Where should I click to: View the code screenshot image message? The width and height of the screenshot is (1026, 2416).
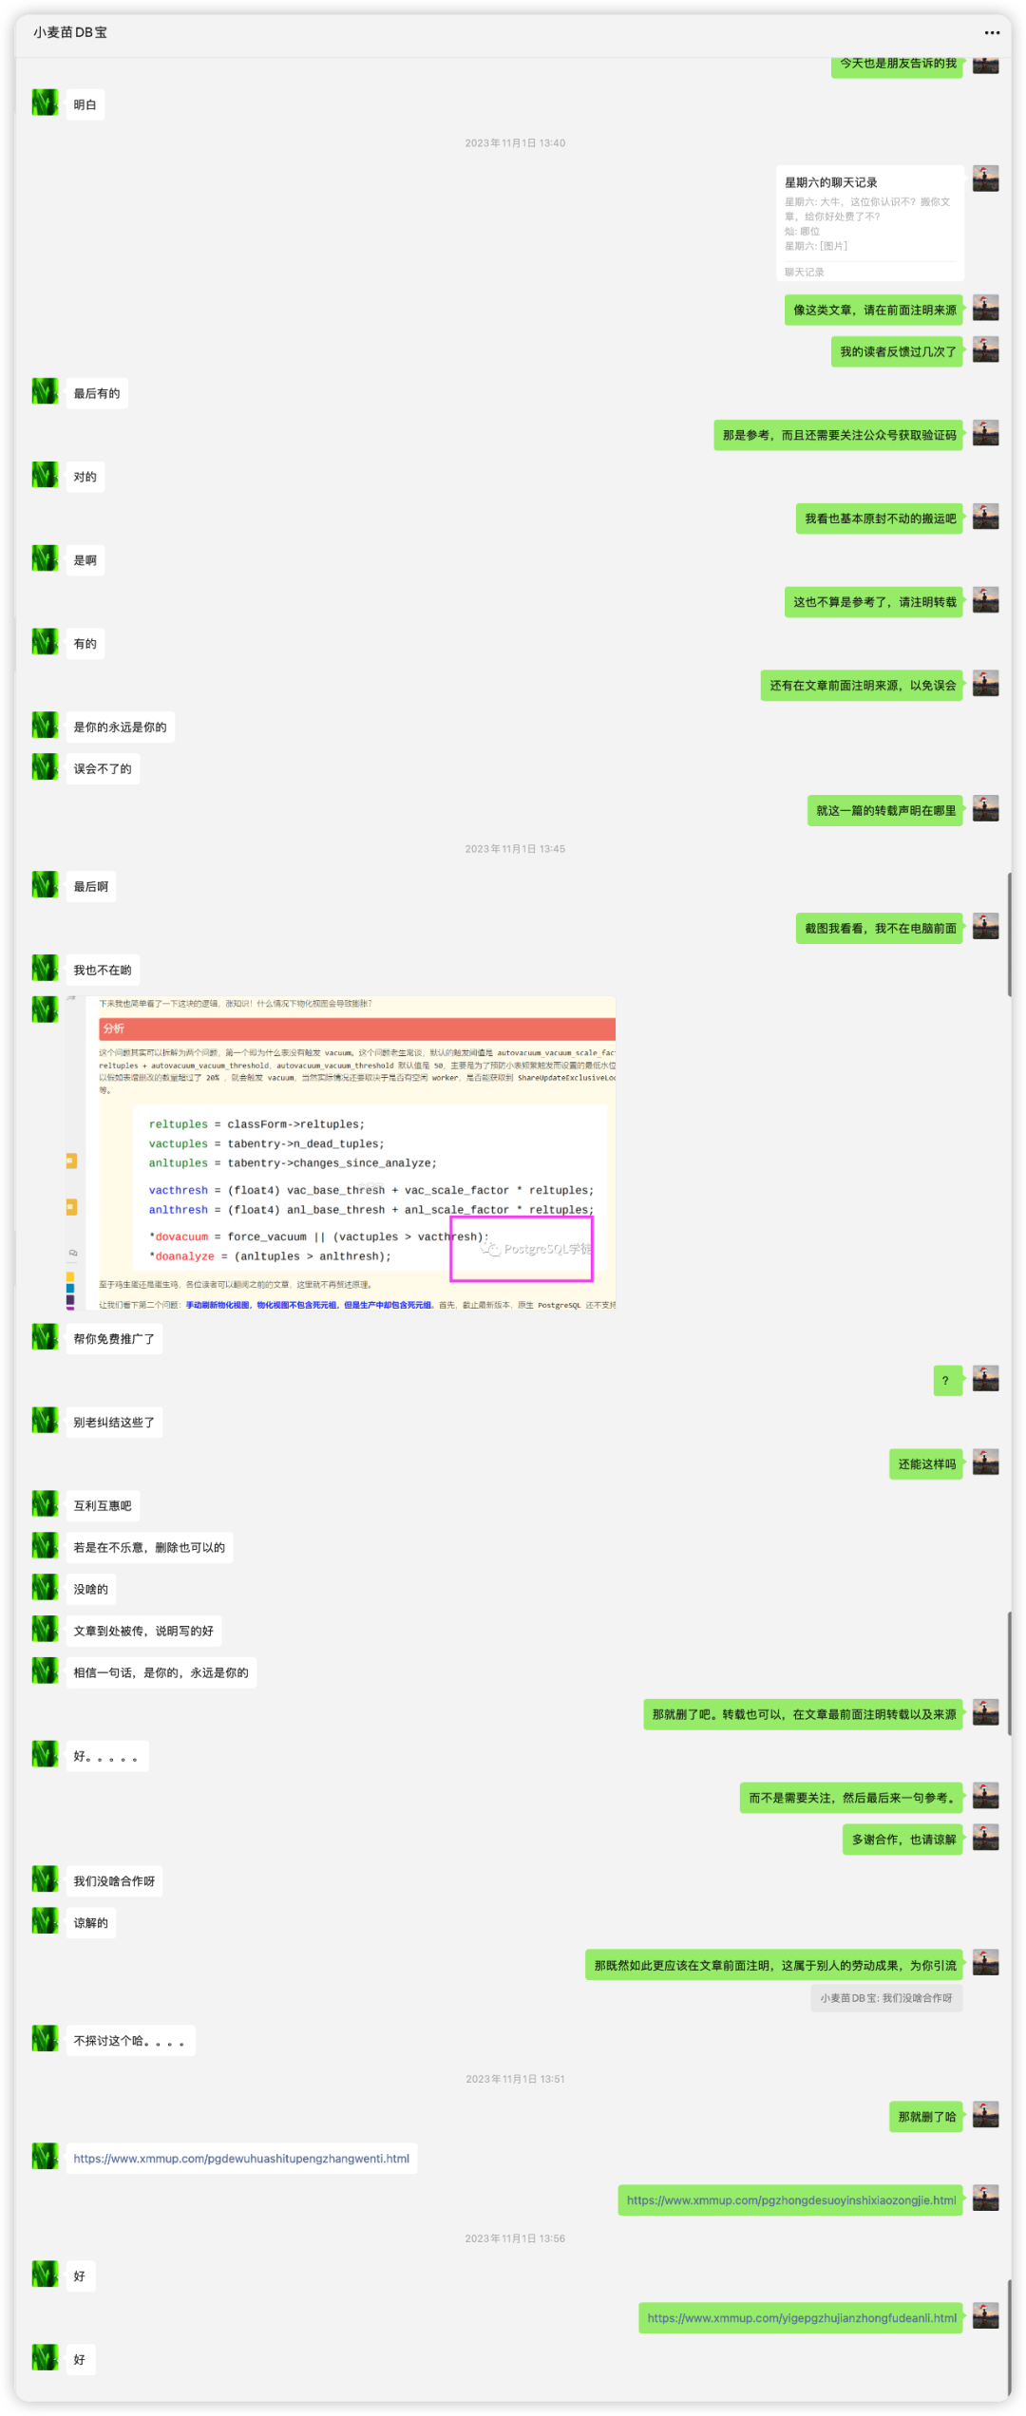click(341, 1153)
